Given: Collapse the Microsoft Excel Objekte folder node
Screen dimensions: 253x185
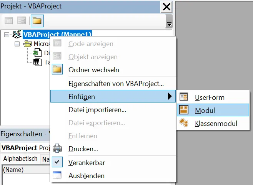Looking at the screenshot, I should [17, 44].
